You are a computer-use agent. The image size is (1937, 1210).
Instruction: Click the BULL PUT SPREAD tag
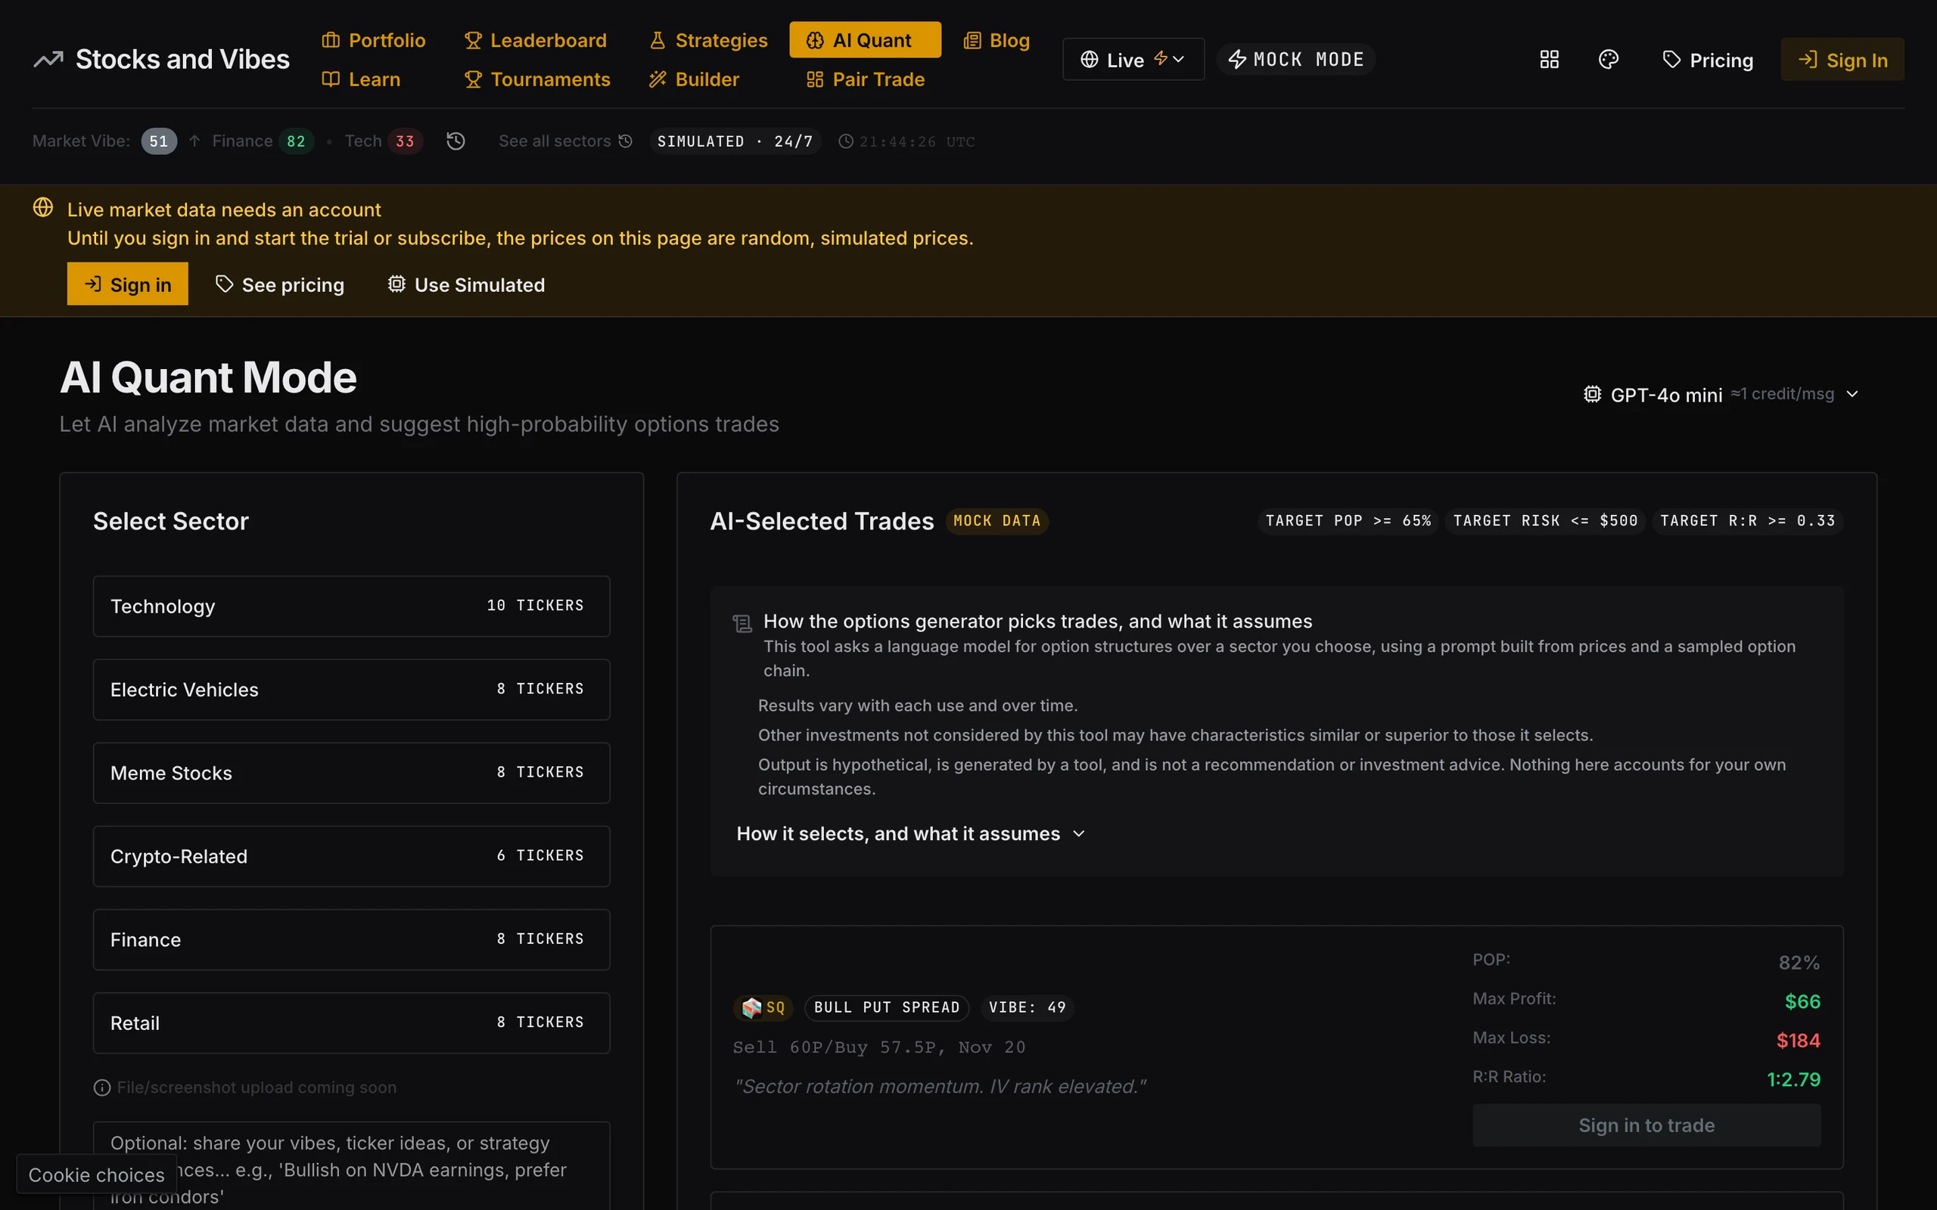tap(887, 1007)
